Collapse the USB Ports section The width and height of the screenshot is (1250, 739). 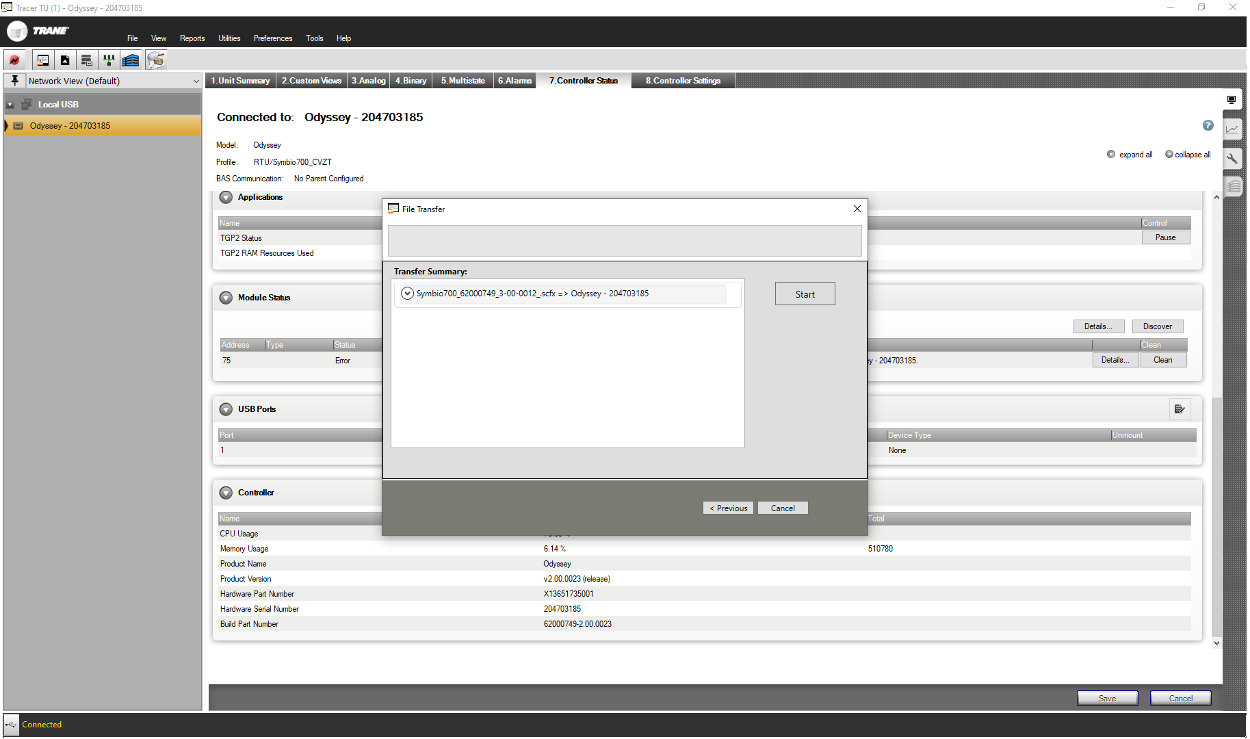click(226, 409)
